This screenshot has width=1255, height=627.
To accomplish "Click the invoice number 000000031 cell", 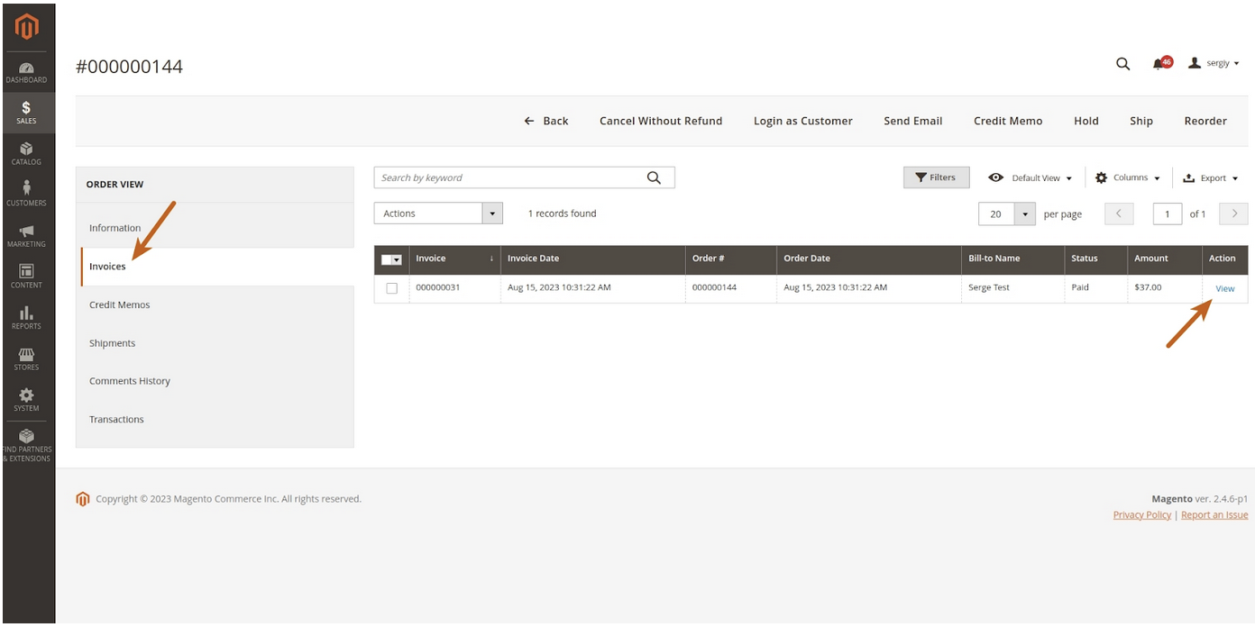I will coord(454,288).
